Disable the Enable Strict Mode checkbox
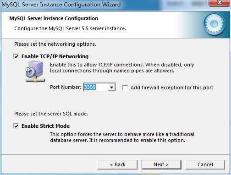Viewport: 231px width, 175px height. coord(16,126)
